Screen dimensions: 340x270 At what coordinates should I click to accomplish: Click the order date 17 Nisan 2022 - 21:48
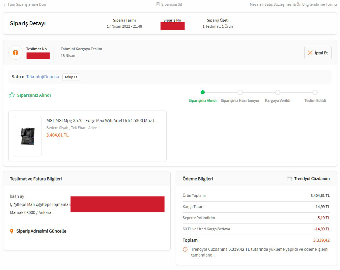point(124,26)
